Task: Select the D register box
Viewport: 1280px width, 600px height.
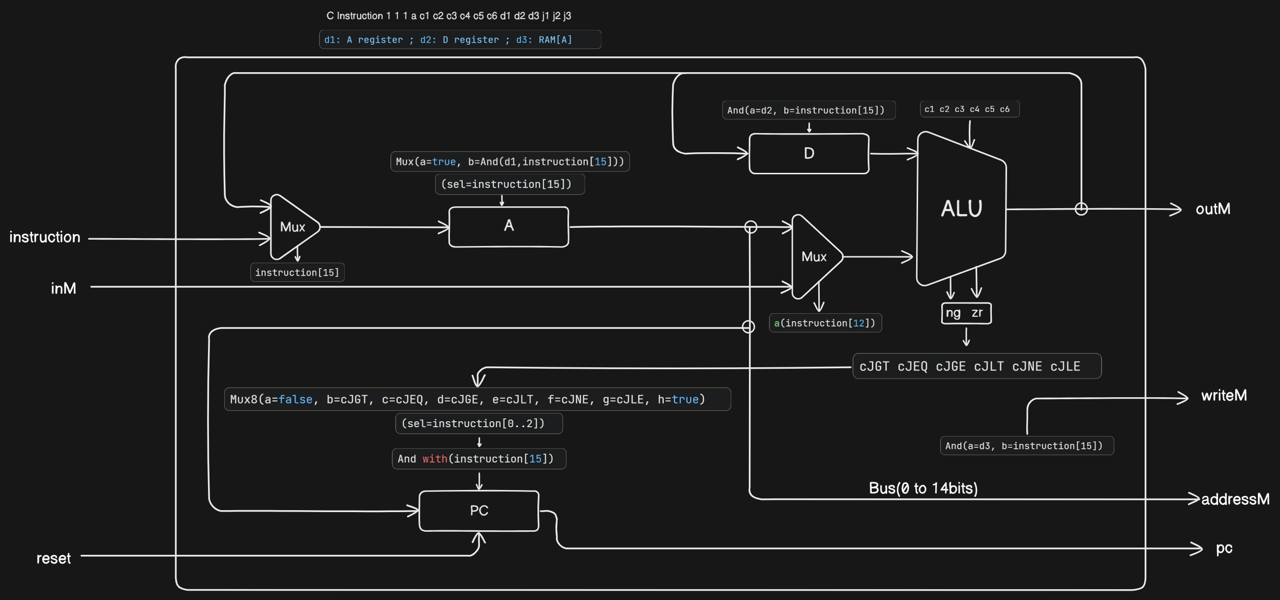Action: (x=808, y=153)
